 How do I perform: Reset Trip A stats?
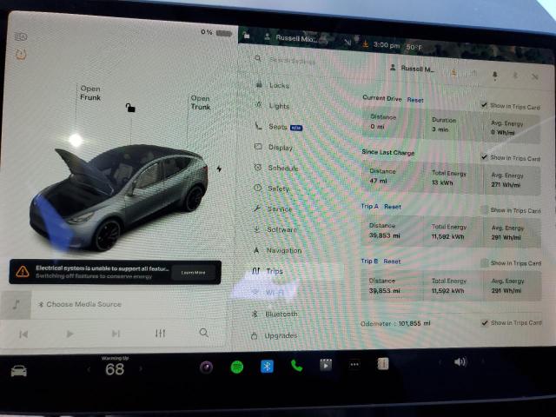coord(393,207)
